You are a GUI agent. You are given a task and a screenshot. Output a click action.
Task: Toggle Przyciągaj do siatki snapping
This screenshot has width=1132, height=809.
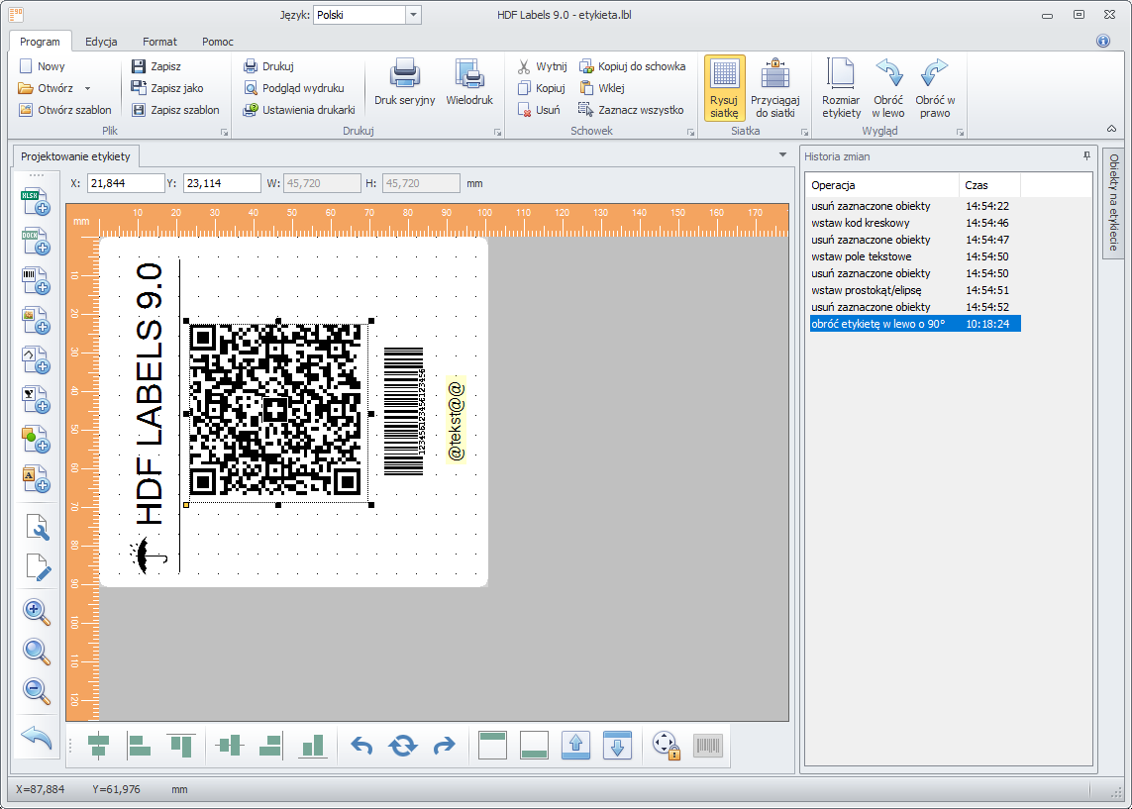[775, 88]
